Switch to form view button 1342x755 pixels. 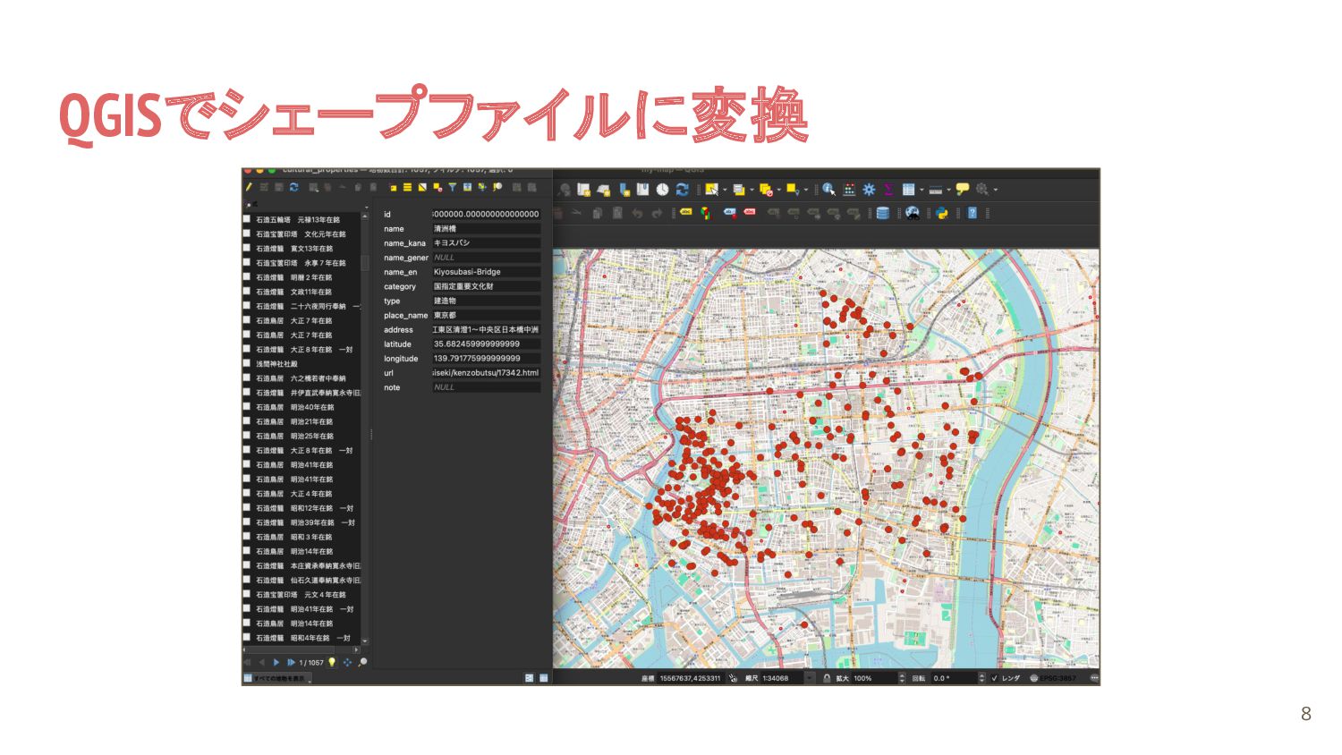tap(529, 678)
